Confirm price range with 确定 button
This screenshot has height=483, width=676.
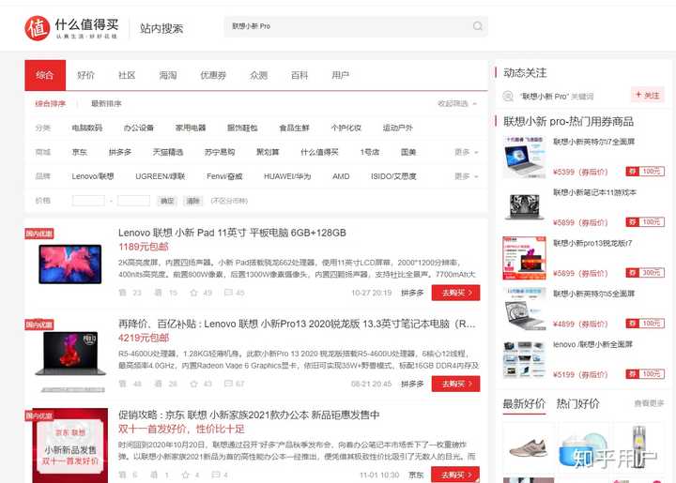tap(167, 201)
